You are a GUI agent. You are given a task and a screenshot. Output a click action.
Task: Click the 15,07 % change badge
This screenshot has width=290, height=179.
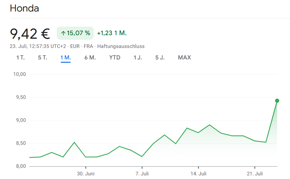[x=75, y=33]
